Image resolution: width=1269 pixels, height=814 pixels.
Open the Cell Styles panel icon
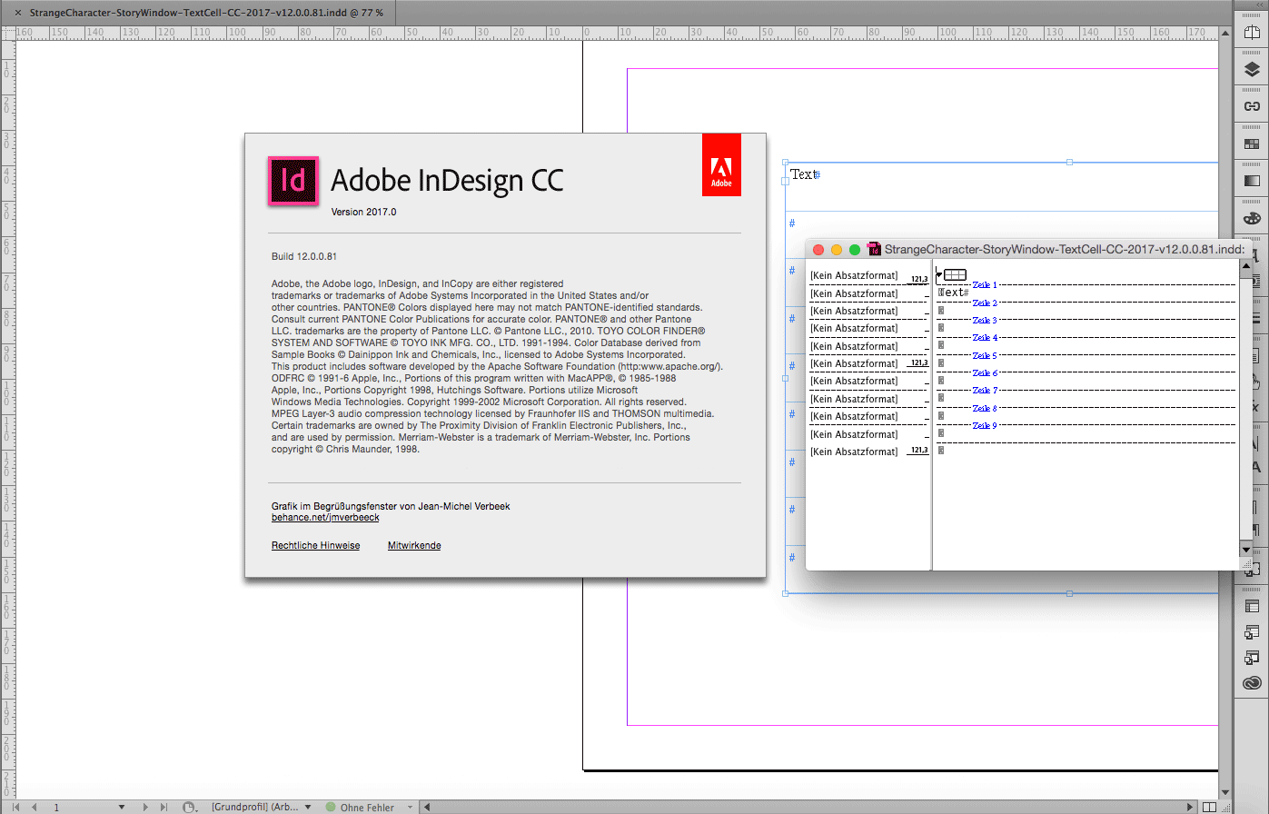[1252, 658]
